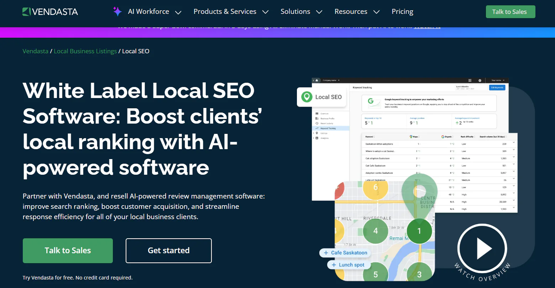The width and height of the screenshot is (555, 288).
Task: Expand the Adoption centre Saskatoon row chevron
Action: (x=514, y=171)
